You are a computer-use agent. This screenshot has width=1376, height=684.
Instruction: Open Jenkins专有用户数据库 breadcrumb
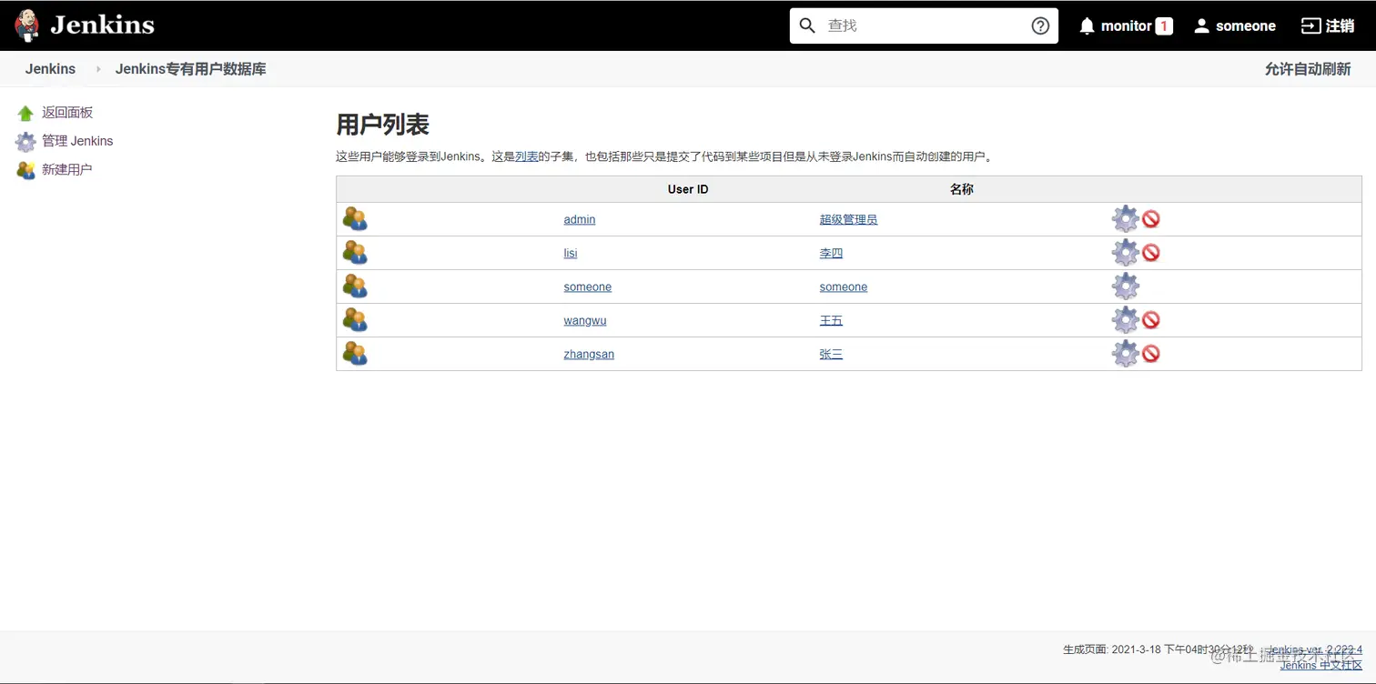point(190,69)
